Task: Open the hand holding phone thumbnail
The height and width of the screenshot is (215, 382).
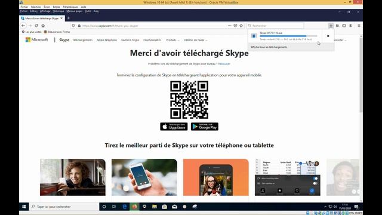Action: point(144,177)
